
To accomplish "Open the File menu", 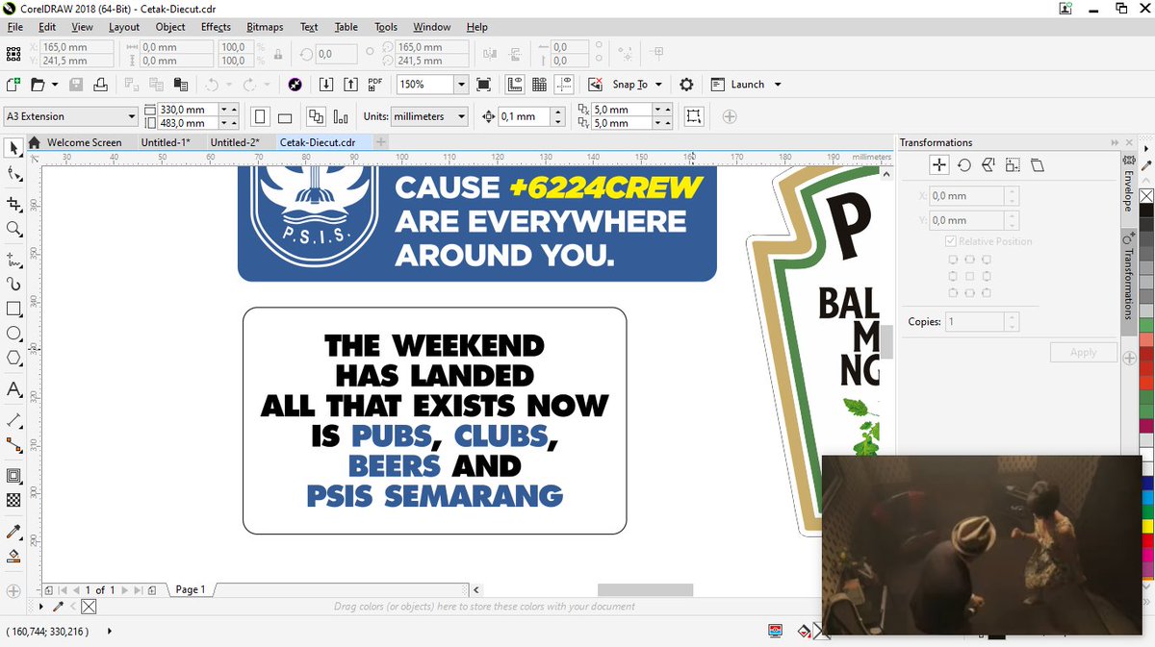I will click(14, 27).
